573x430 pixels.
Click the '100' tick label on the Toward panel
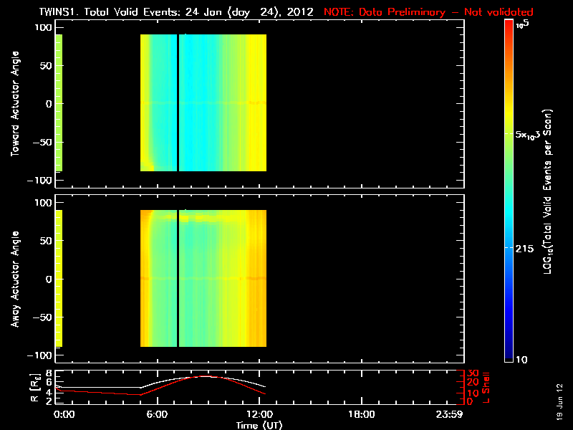[x=44, y=27]
